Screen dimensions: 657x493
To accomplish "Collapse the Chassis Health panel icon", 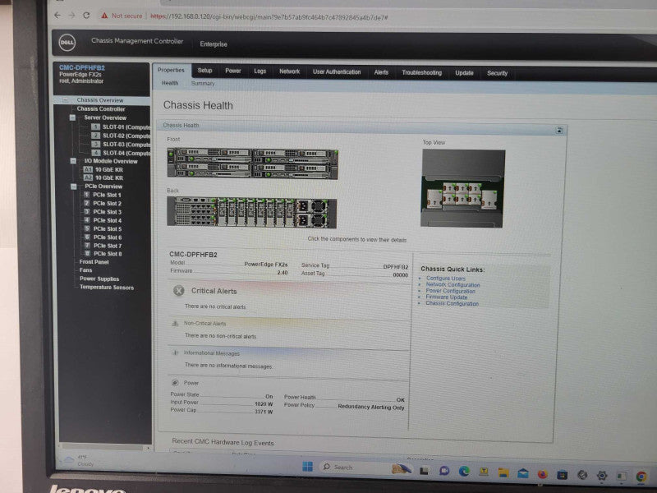I will coord(559,131).
